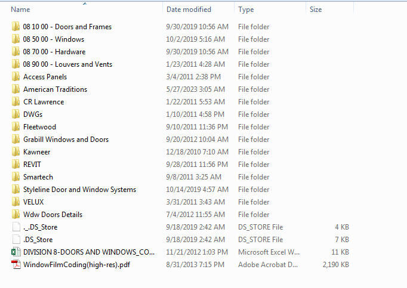Select the CR Lawrence name text

tap(44, 102)
